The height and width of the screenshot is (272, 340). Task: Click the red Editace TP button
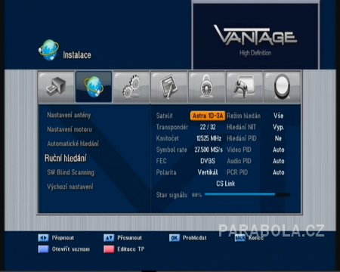pyautogui.click(x=109, y=249)
